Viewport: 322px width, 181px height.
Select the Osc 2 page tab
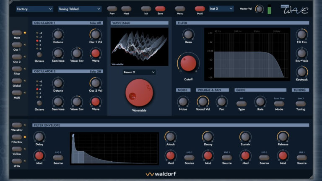pyautogui.click(x=17, y=57)
